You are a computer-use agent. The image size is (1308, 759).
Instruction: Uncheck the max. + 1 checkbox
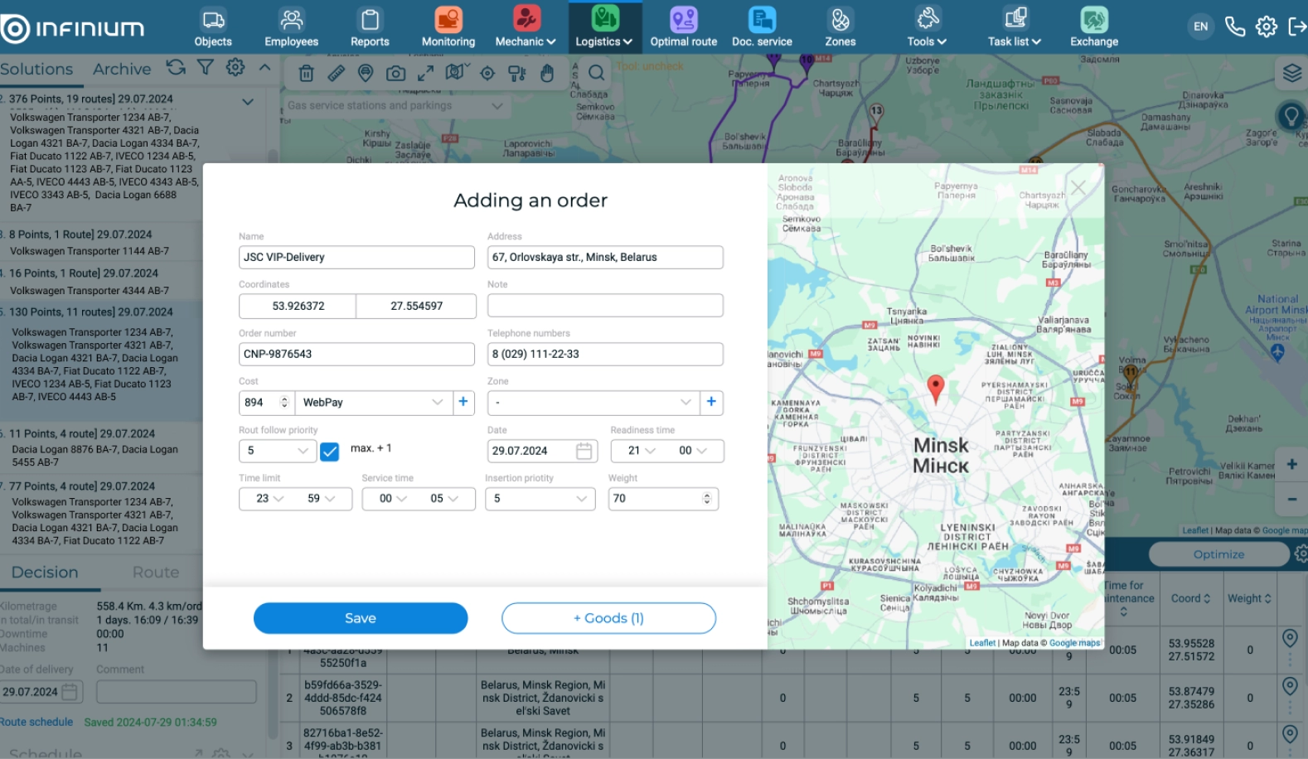pyautogui.click(x=329, y=452)
